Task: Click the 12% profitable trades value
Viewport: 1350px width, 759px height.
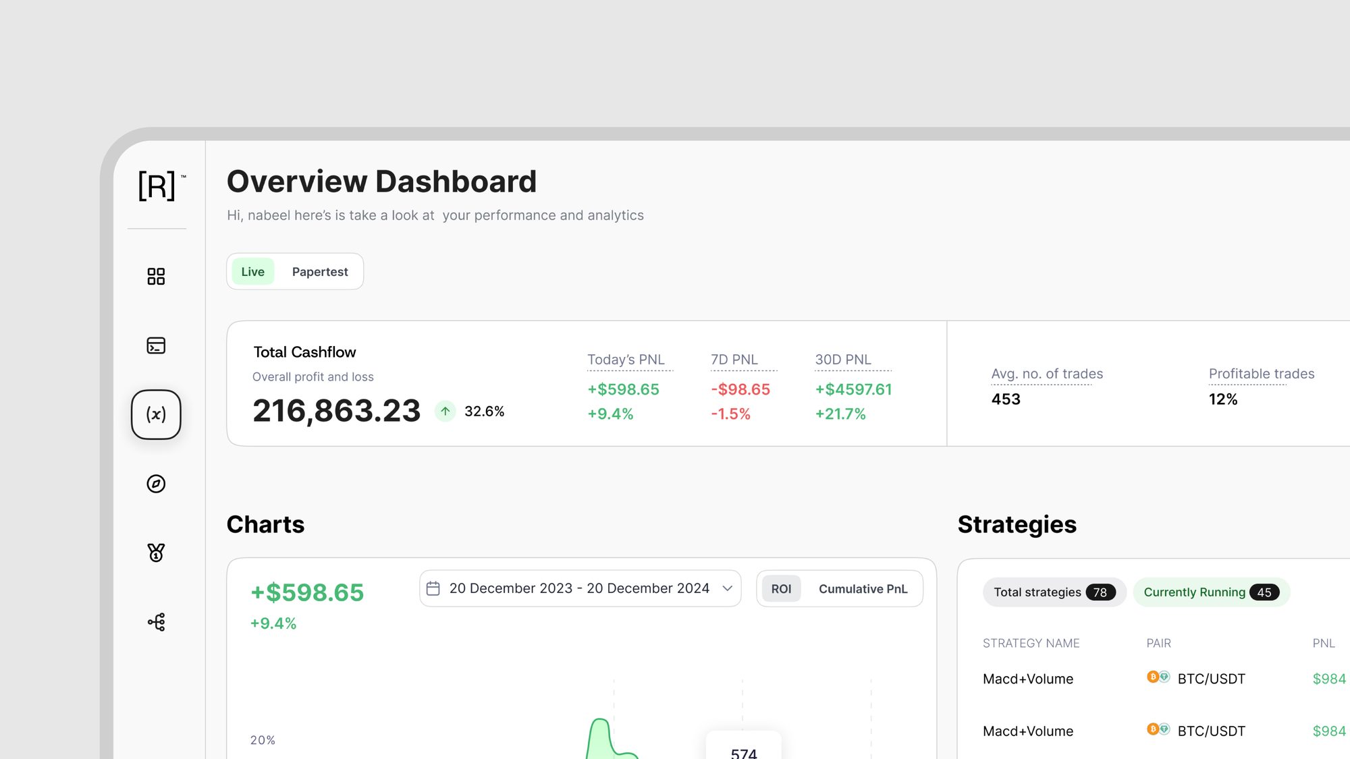Action: [x=1223, y=399]
